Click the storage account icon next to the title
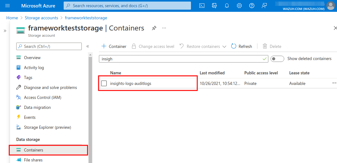Viewport: 337px width, 163px height. [21, 30]
